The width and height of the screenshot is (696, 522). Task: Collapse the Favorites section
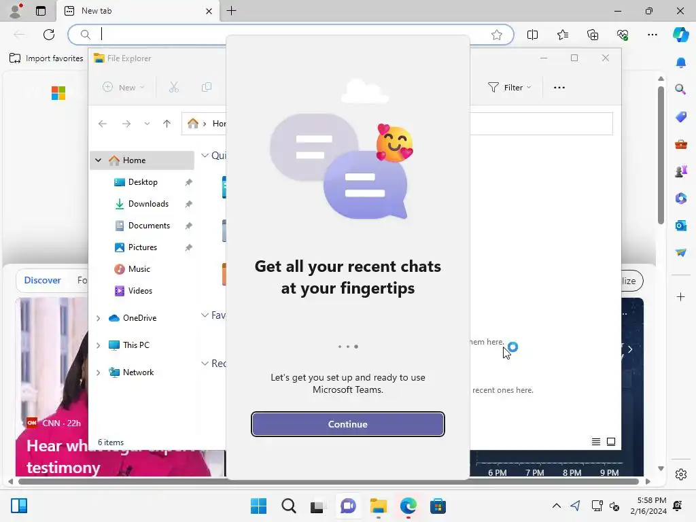[205, 315]
